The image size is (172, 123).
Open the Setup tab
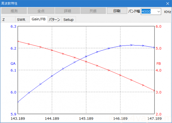point(68,20)
